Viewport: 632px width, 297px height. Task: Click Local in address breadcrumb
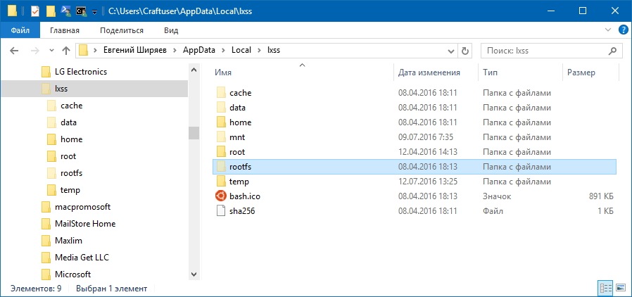click(x=241, y=51)
